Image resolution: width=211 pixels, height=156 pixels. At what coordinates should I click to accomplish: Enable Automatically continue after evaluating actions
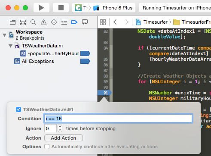(47, 147)
